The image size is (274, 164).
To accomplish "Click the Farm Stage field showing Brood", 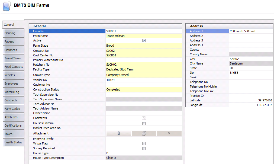I will pos(144,46).
